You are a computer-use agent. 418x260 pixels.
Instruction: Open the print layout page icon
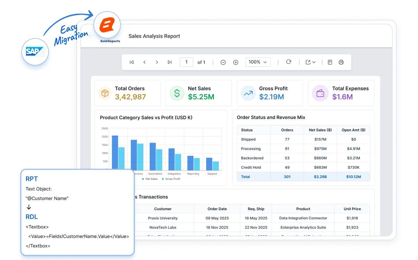[330, 62]
